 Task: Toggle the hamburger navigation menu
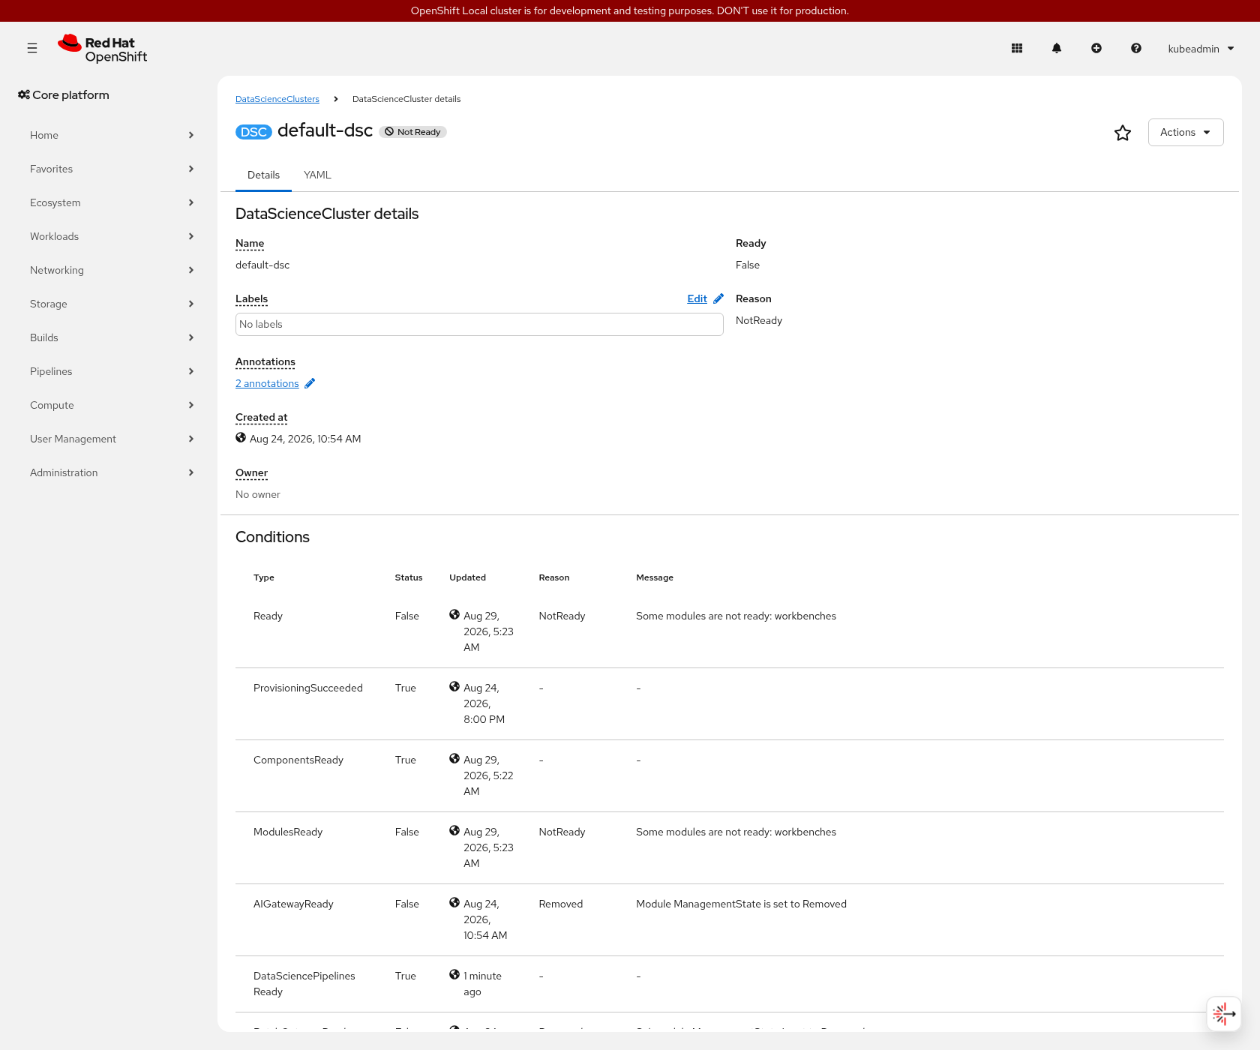coord(32,48)
